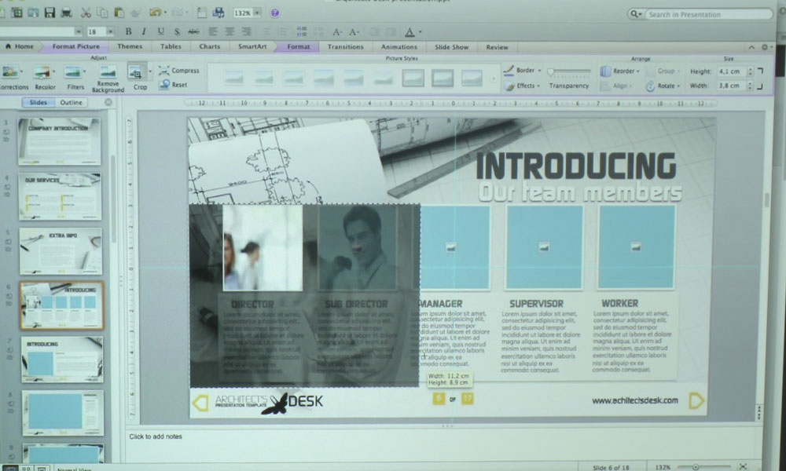Image resolution: width=786 pixels, height=471 pixels.
Task: Click the Copy icon in the toolbar
Action: click(102, 13)
